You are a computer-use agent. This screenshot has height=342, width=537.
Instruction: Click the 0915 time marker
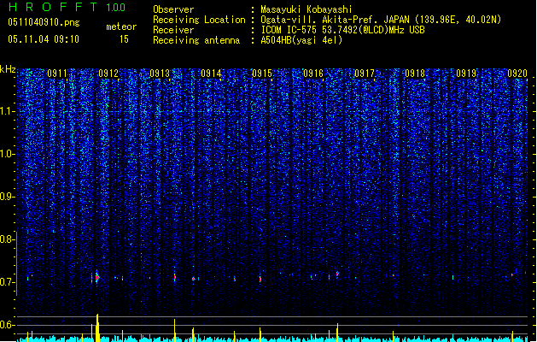(x=262, y=74)
